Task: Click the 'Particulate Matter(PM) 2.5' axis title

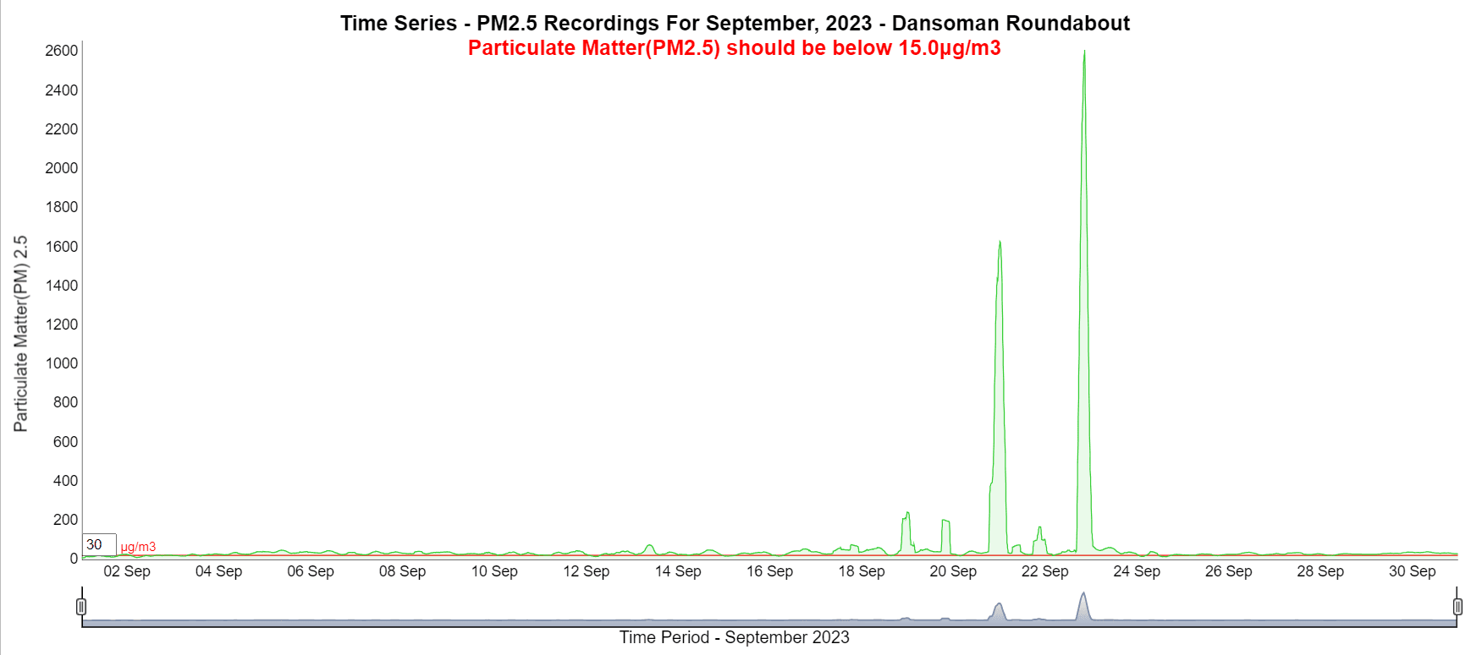Action: click(x=20, y=334)
